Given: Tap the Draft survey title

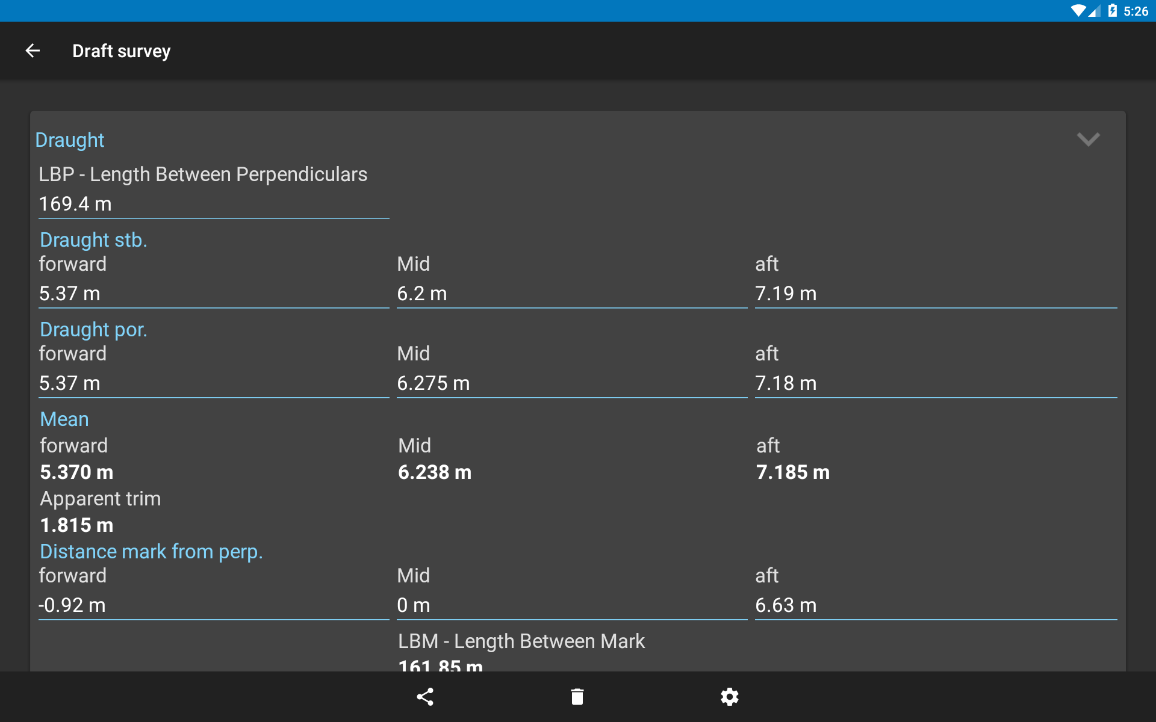Looking at the screenshot, I should [122, 51].
